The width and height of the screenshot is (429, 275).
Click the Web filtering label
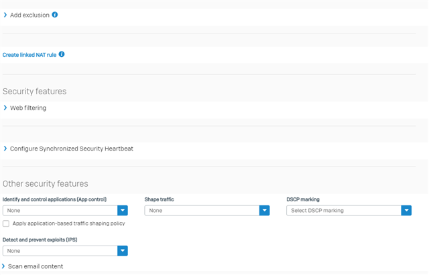pyautogui.click(x=28, y=108)
